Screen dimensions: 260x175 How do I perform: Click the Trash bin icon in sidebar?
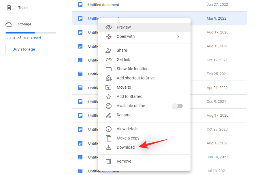(x=9, y=8)
